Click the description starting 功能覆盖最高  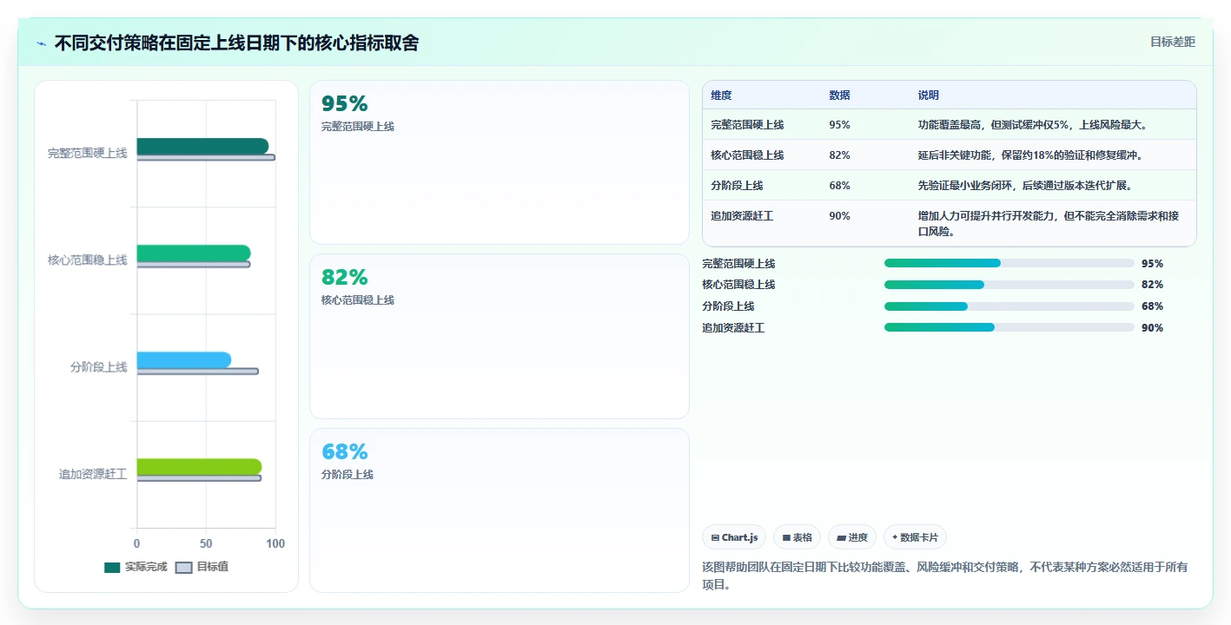pyautogui.click(x=1034, y=125)
